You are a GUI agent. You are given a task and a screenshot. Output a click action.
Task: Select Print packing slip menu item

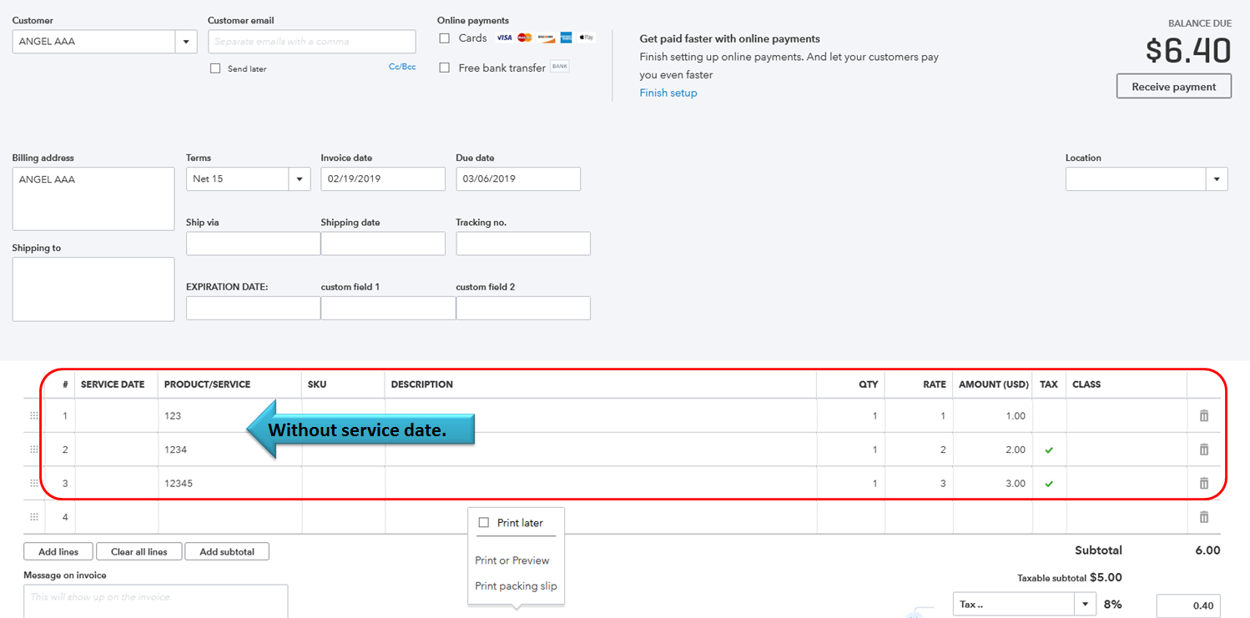(x=516, y=585)
